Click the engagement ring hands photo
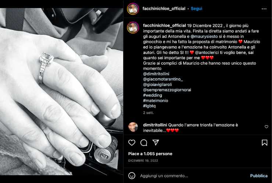This screenshot has height=183, width=272. pyautogui.click(x=62, y=91)
